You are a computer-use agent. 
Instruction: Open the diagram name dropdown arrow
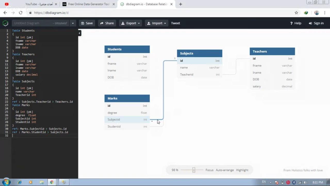(73, 23)
